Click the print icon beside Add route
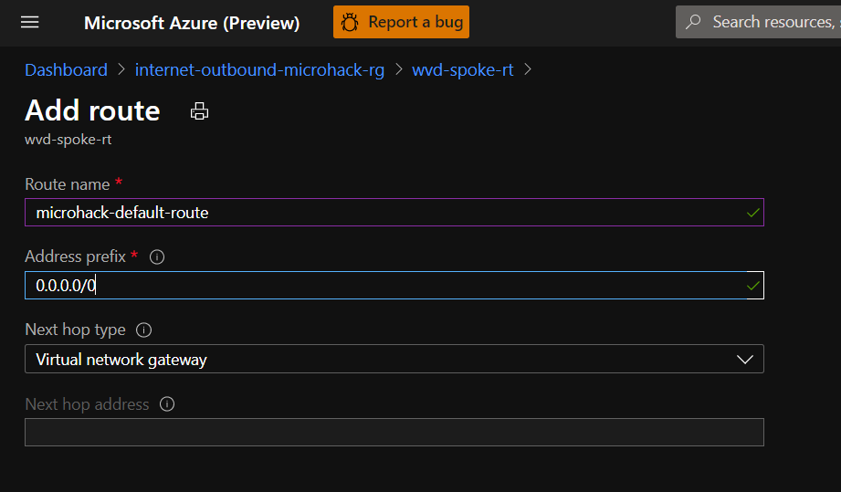Viewport: 841px width, 492px height. pos(199,111)
